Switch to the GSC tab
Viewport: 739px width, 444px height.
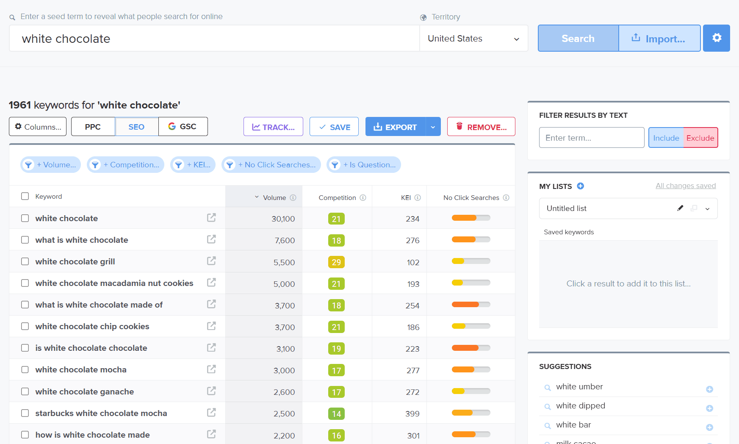pyautogui.click(x=183, y=127)
